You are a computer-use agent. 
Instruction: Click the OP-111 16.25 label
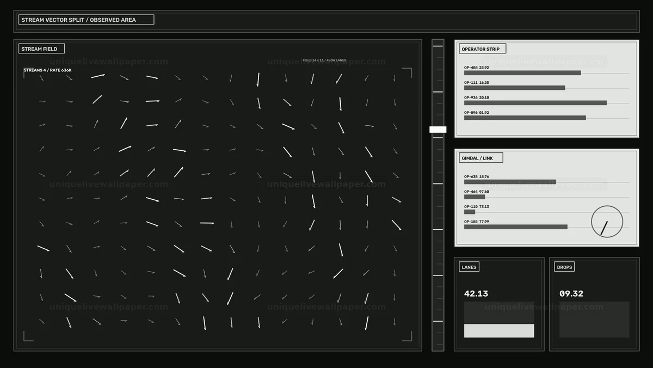[477, 83]
